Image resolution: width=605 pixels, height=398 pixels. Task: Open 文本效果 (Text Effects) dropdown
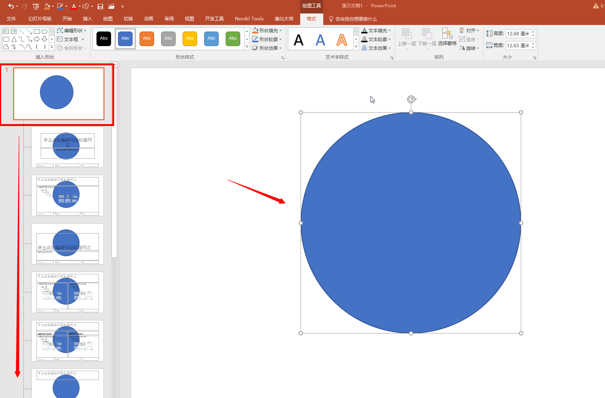tap(376, 48)
